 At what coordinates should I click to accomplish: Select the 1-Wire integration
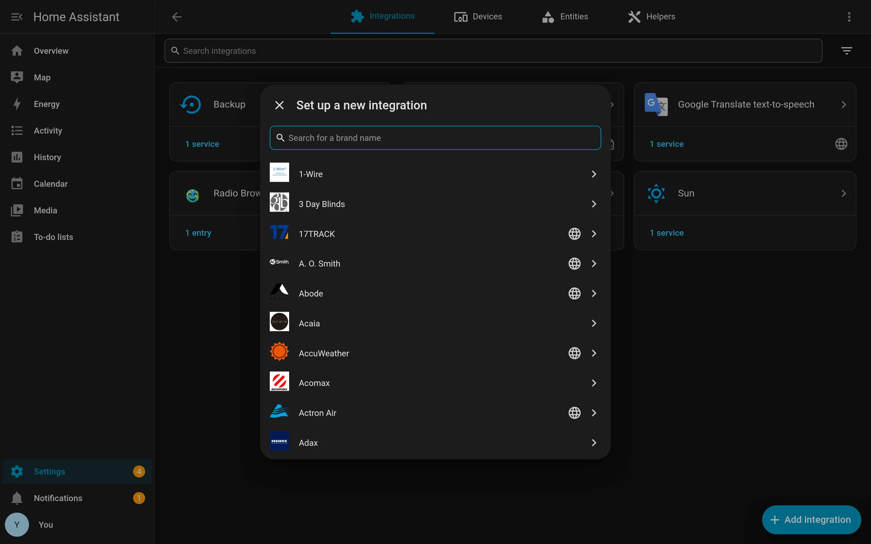tap(435, 174)
